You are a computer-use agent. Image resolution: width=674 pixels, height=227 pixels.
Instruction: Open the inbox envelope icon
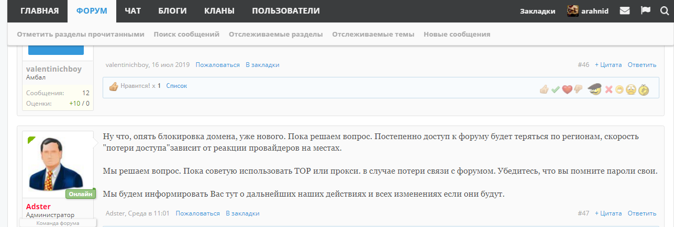624,11
